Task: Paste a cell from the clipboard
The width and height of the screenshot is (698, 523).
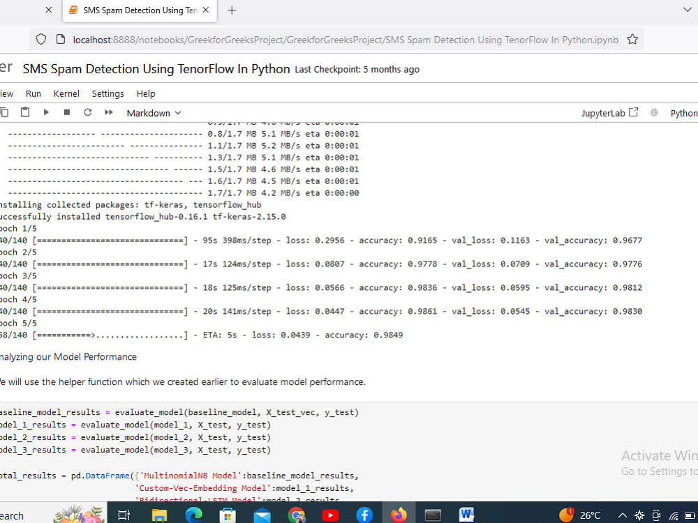Action: coord(24,112)
